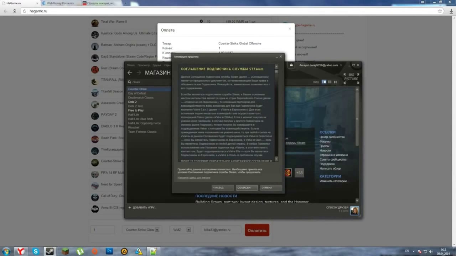The width and height of the screenshot is (456, 256).
Task: Open СПИСОК ДРУЗЕЙ friends list
Action: click(337, 207)
